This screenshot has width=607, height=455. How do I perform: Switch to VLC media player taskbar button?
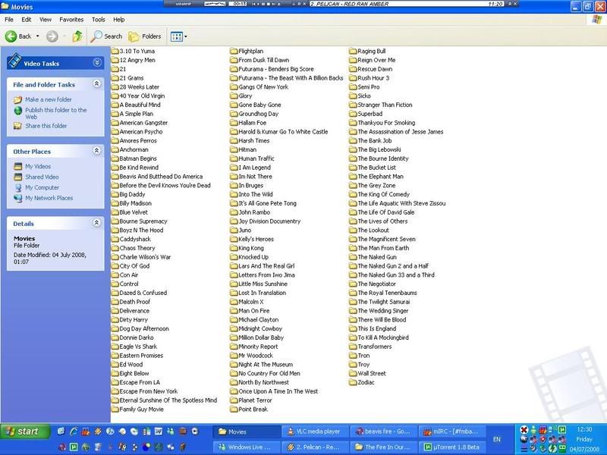[x=315, y=431]
